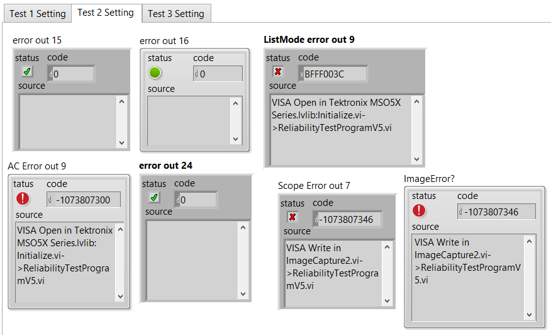Click green checkmark status in error out 24
551x335 pixels.
click(154, 198)
